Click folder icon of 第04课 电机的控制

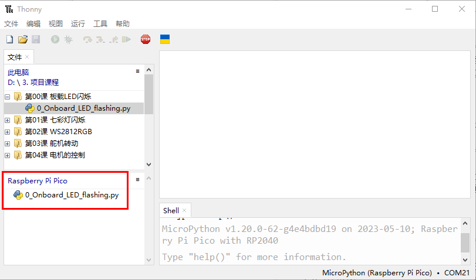(x=18, y=155)
